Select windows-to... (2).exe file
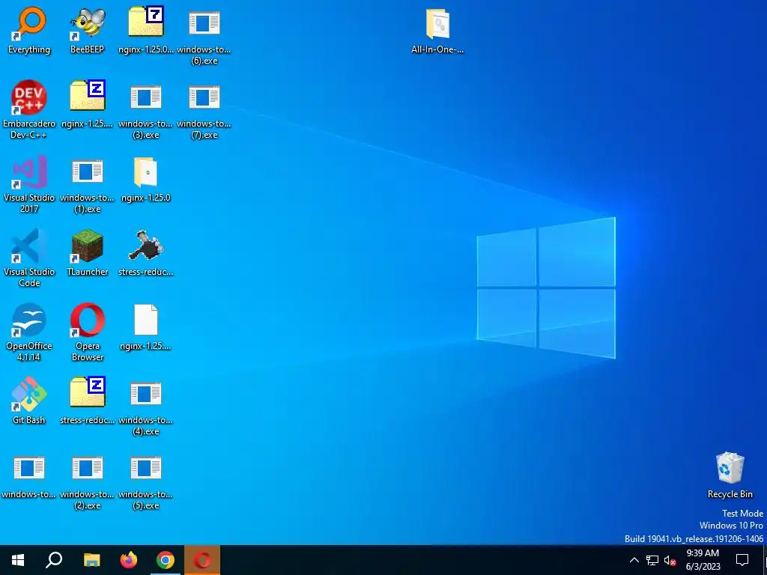The width and height of the screenshot is (767, 575). point(87,481)
